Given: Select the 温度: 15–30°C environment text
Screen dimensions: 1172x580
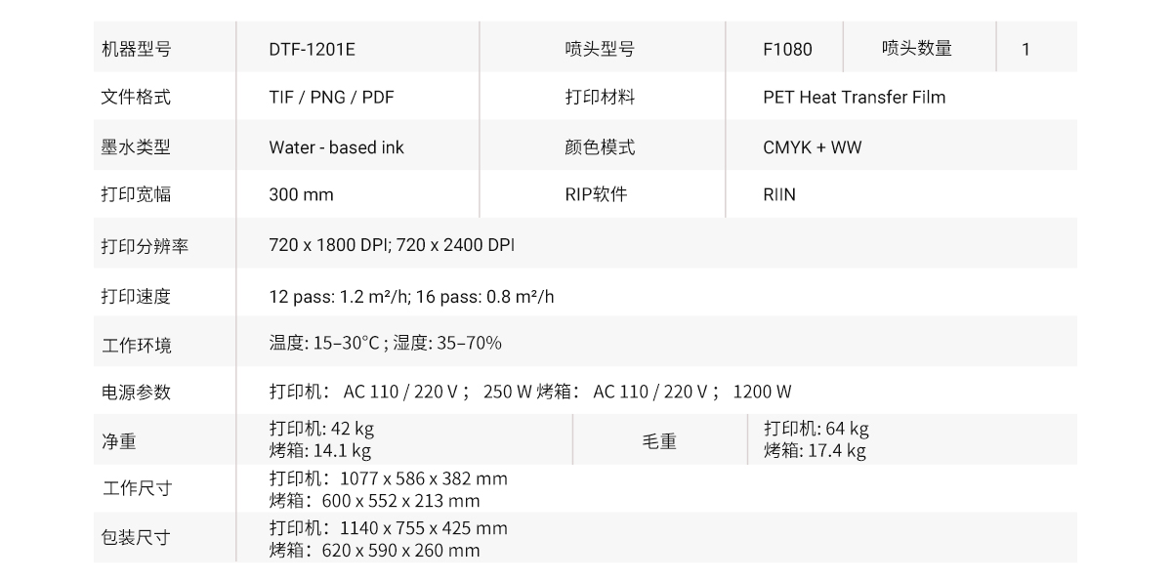Looking at the screenshot, I should 323,343.
